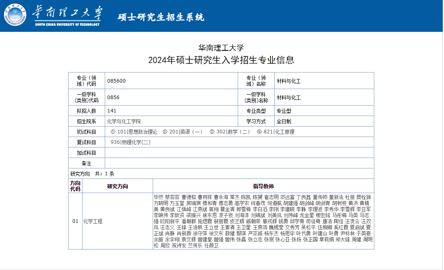Click the 学习方式 label cell

(256, 121)
